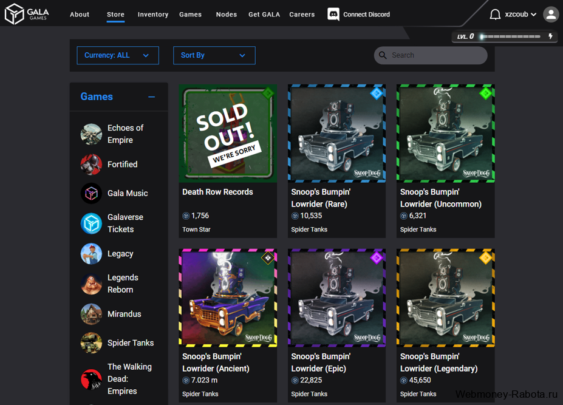Go to the Store tab
Viewport: 563px width, 405px height.
coord(115,15)
